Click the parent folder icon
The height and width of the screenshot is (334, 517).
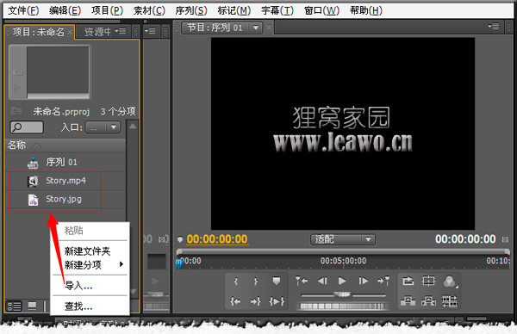click(16, 111)
